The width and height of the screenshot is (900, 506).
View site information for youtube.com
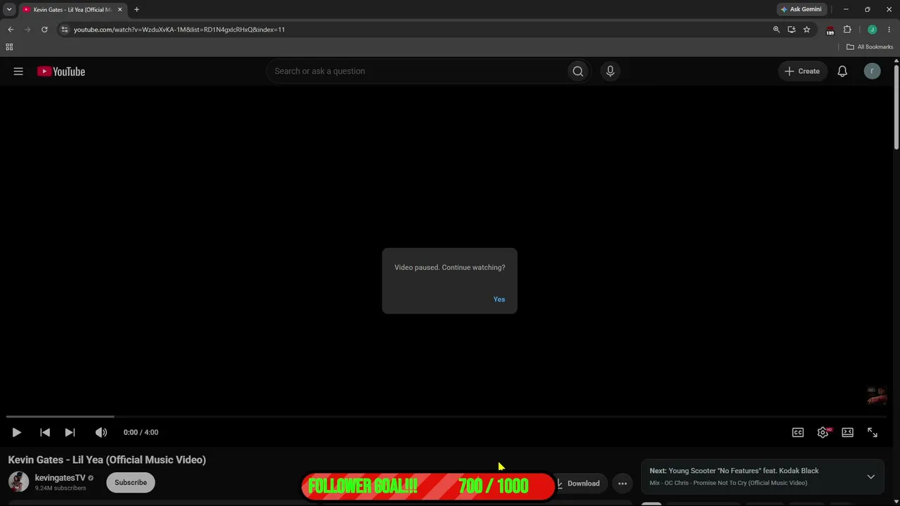(65, 30)
